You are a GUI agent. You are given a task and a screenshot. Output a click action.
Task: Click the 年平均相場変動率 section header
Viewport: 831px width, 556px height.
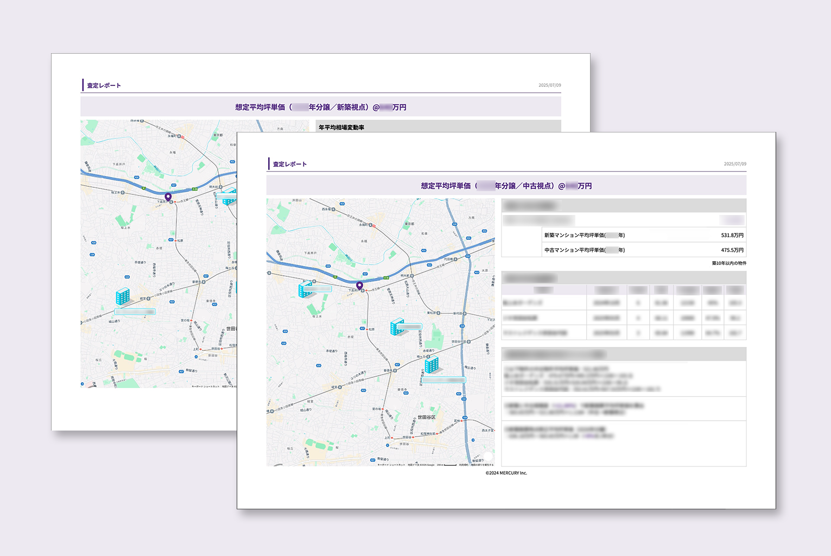pos(341,128)
